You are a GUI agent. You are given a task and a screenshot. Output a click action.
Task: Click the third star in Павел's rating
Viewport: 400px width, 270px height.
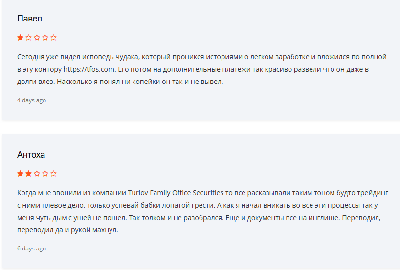click(x=37, y=38)
